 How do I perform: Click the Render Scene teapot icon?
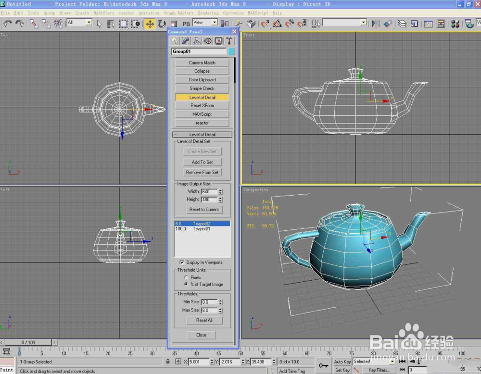468,24
